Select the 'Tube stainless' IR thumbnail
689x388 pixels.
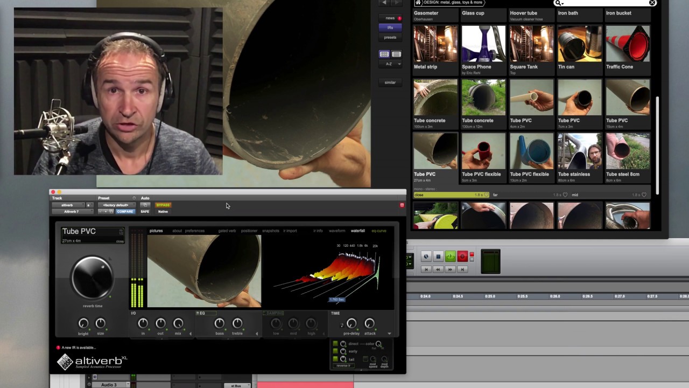(580, 151)
